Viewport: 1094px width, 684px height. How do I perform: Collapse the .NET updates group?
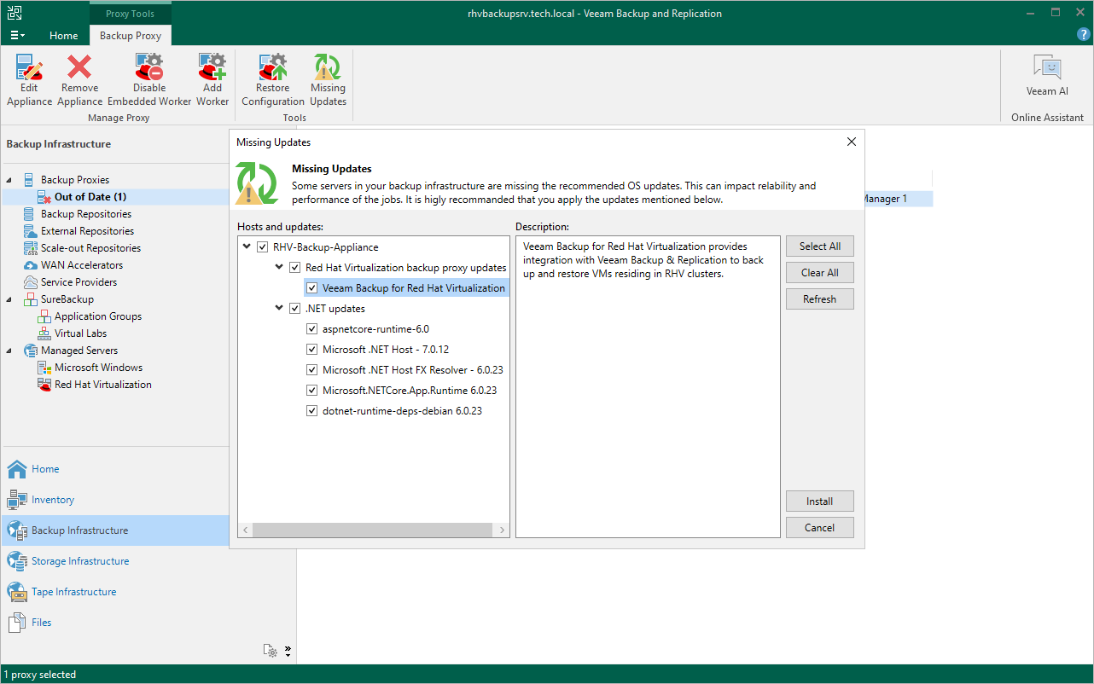click(x=280, y=309)
